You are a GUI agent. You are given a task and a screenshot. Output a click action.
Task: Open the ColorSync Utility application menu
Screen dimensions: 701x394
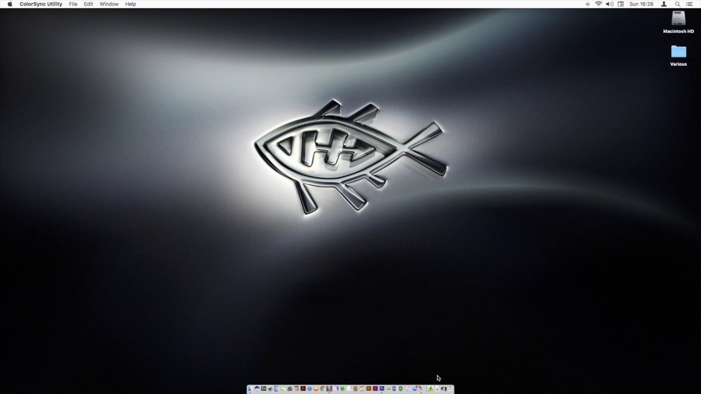(41, 4)
